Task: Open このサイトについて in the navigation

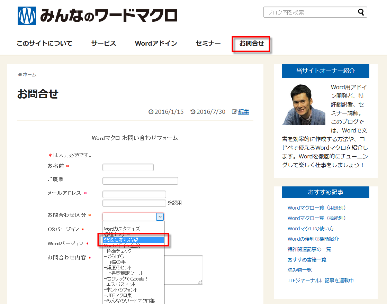Action: [44, 44]
